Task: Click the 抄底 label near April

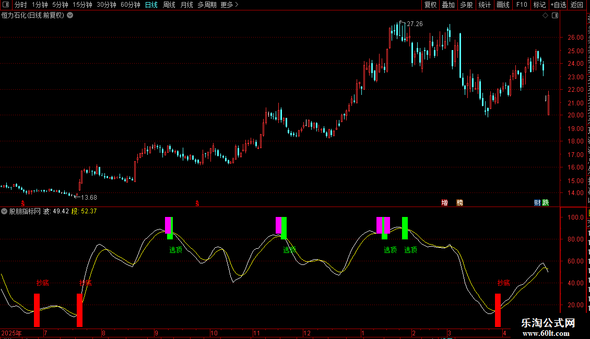Action: point(504,283)
